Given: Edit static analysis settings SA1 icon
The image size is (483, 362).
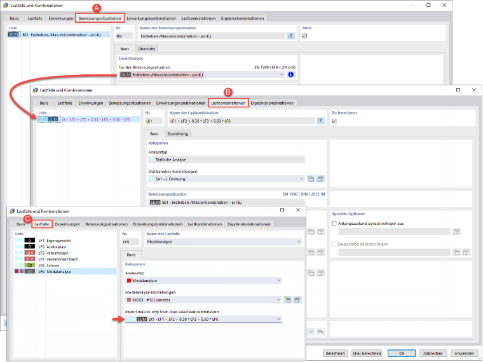Looking at the screenshot, I should point(320,179).
